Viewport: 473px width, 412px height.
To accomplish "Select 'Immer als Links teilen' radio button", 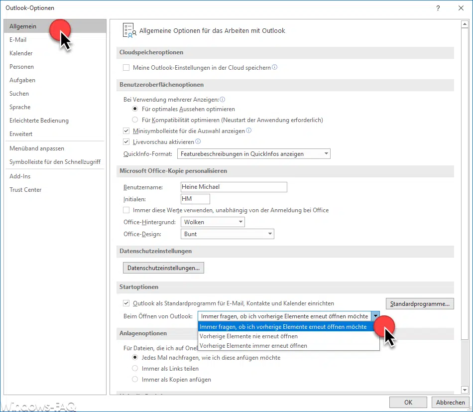I will tap(135, 368).
